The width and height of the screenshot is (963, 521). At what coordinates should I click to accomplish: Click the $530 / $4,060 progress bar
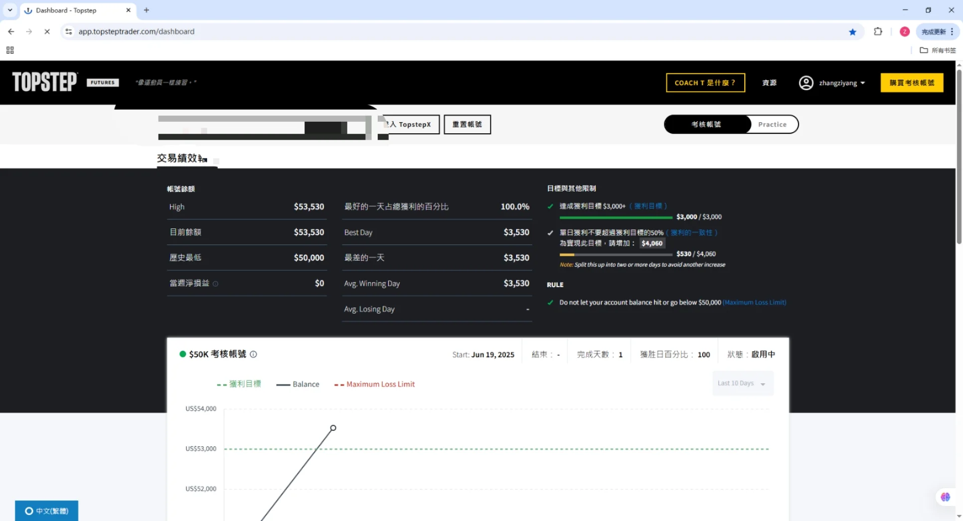[x=616, y=254]
